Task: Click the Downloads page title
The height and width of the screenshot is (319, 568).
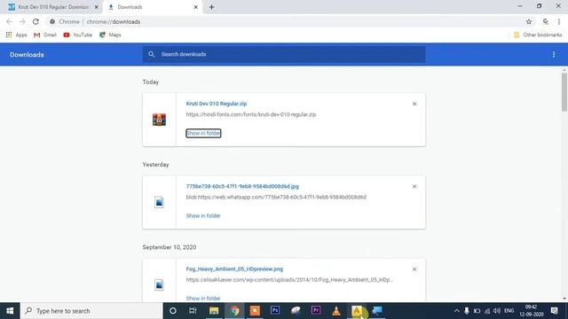Action: [27, 55]
